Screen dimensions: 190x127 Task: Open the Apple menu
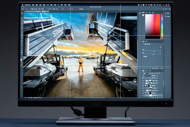22,5
